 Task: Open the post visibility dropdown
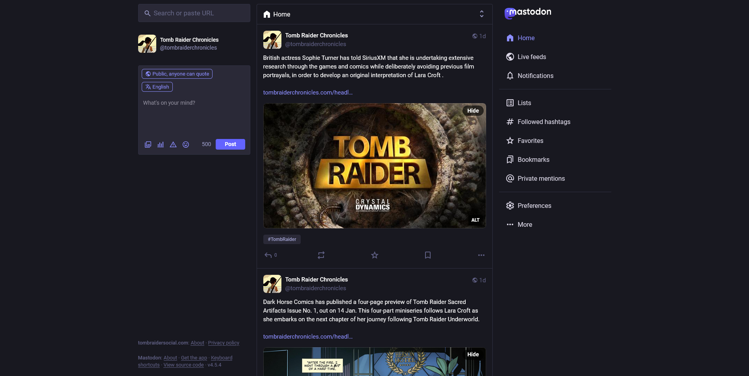[177, 74]
